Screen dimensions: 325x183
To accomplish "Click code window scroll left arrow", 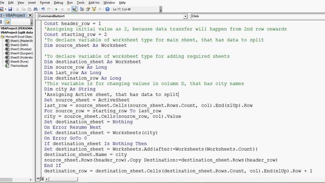I will pos(47,179).
